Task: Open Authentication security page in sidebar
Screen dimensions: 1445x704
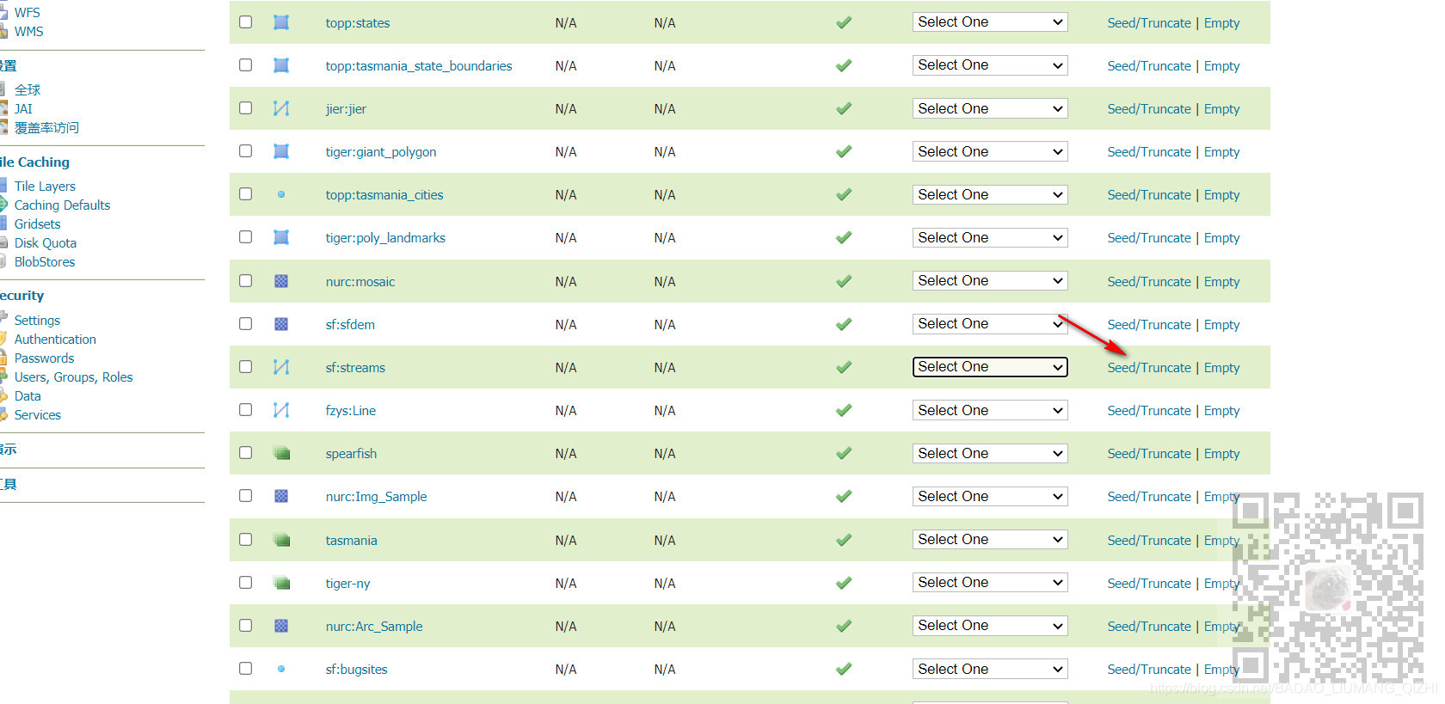Action: pyautogui.click(x=55, y=339)
